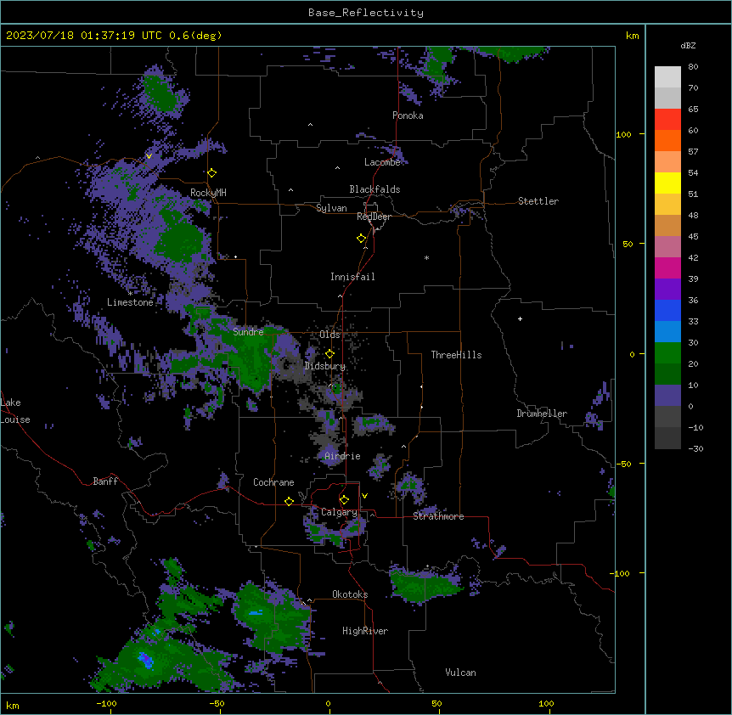Click the yellow V marker northeast of Calgary
Screen dimensions: 732x715
point(364,496)
